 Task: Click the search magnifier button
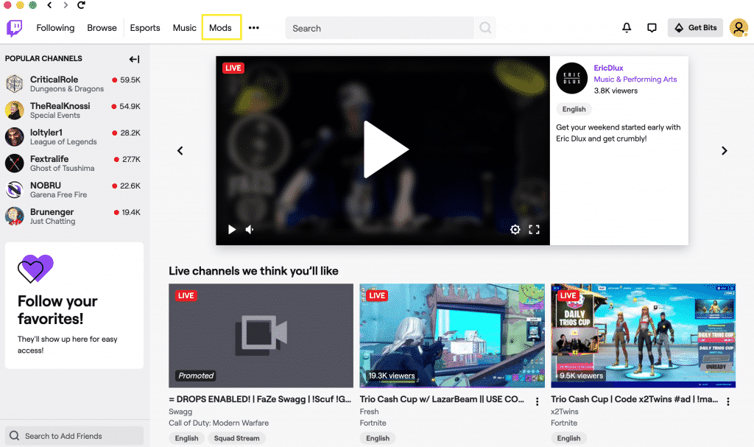click(x=485, y=28)
